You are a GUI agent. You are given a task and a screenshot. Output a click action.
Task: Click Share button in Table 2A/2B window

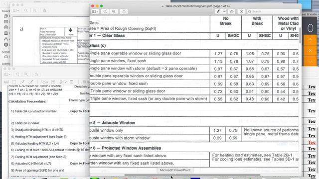click(x=124, y=11)
